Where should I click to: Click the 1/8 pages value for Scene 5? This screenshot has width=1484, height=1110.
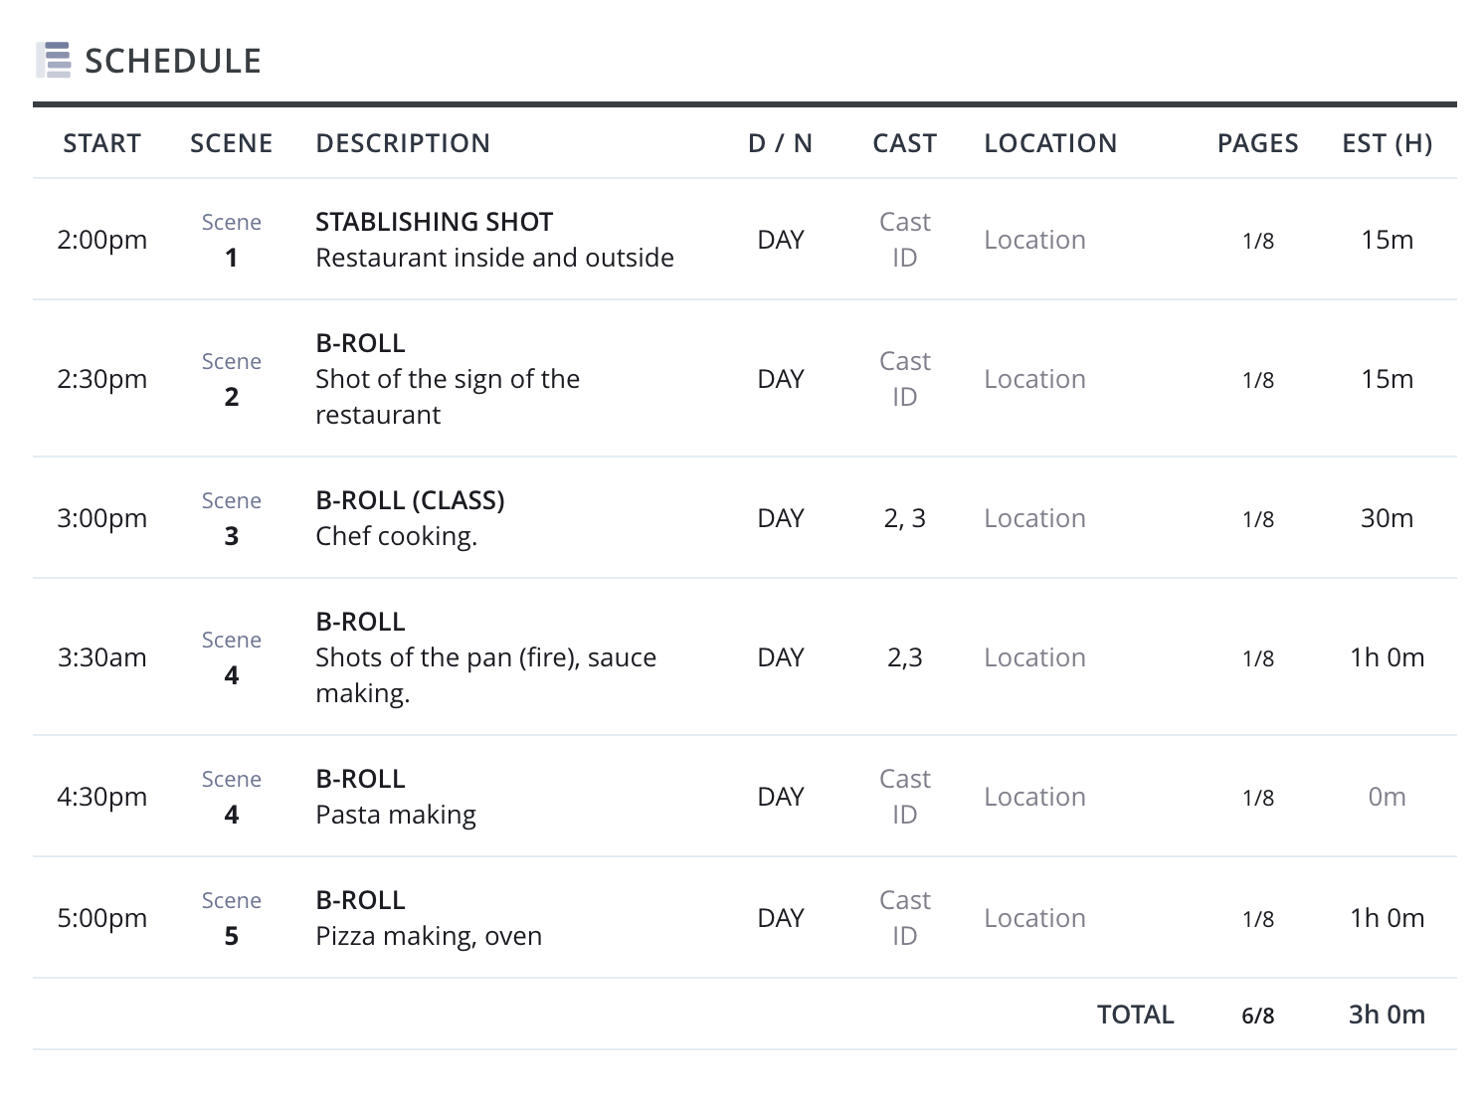1257,919
